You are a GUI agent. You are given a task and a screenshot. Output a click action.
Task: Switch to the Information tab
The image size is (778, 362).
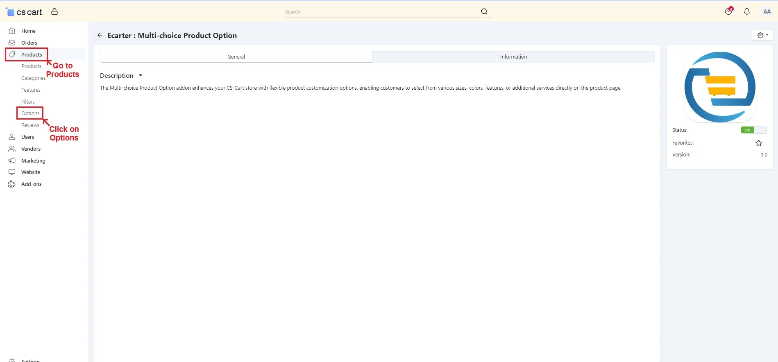pyautogui.click(x=513, y=57)
